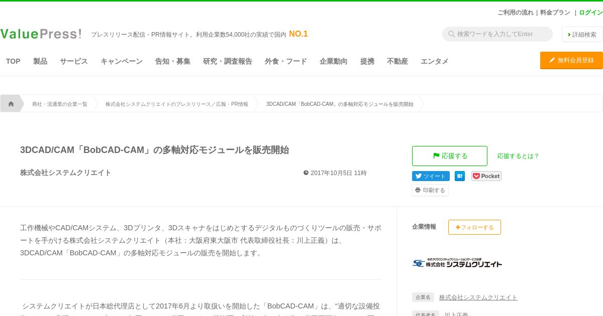Click the 企業情報 heading
This screenshot has width=603, height=316.
pos(424,227)
